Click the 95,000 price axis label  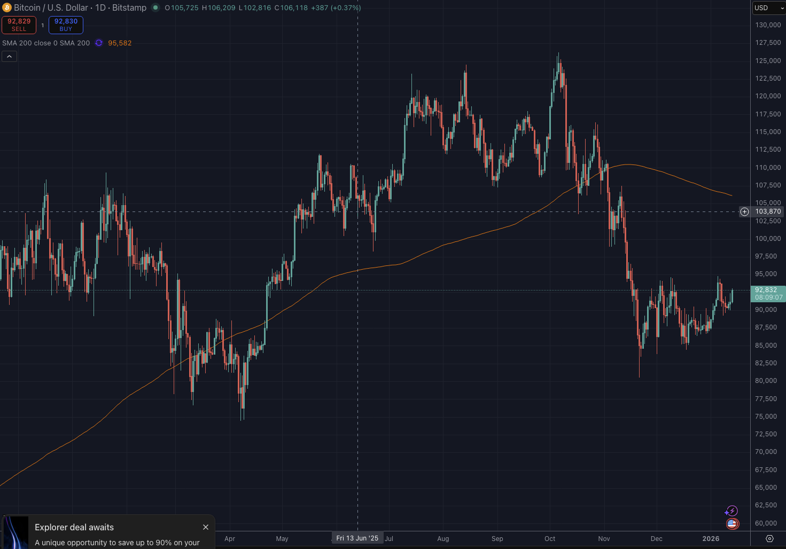(766, 274)
